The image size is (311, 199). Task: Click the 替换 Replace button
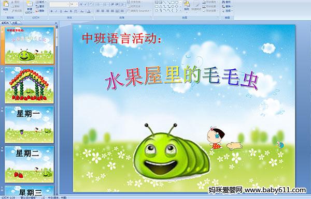point(227,7)
